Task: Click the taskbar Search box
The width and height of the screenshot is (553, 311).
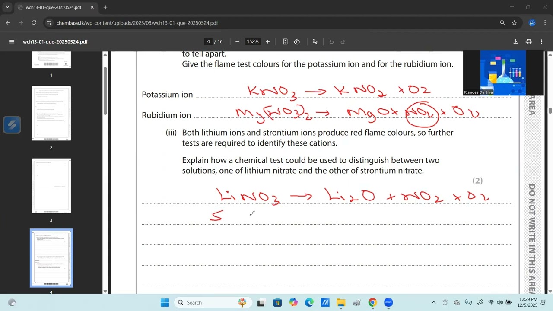Action: coord(213,302)
